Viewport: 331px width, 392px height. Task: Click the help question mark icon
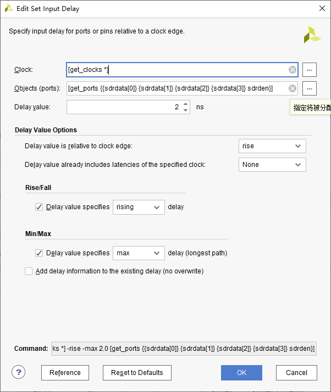click(x=19, y=372)
